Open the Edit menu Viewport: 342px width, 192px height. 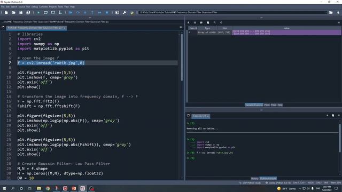coord(7,7)
